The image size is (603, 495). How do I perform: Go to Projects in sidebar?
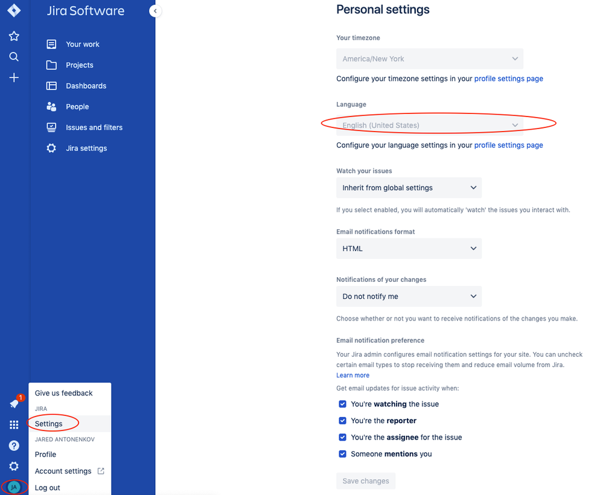[79, 65]
